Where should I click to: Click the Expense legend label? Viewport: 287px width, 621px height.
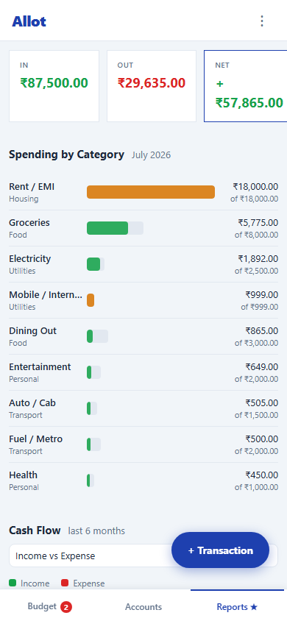click(x=89, y=583)
